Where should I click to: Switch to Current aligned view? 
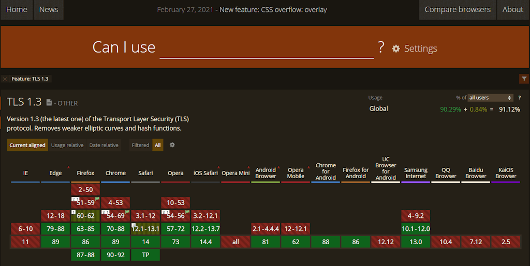point(27,145)
